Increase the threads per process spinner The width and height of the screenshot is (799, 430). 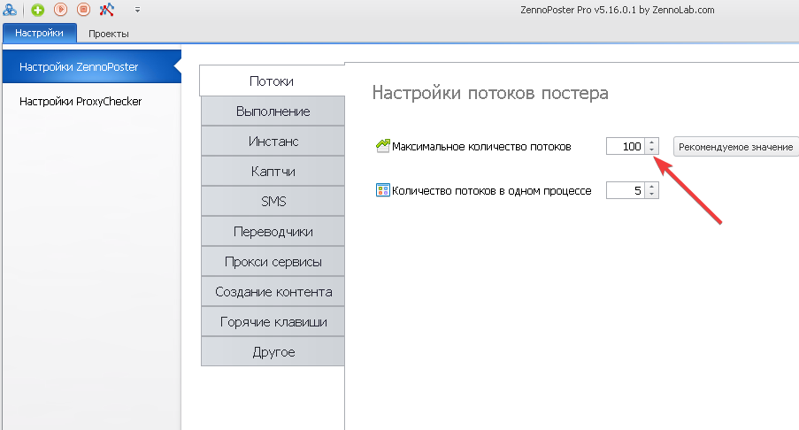[x=652, y=187]
